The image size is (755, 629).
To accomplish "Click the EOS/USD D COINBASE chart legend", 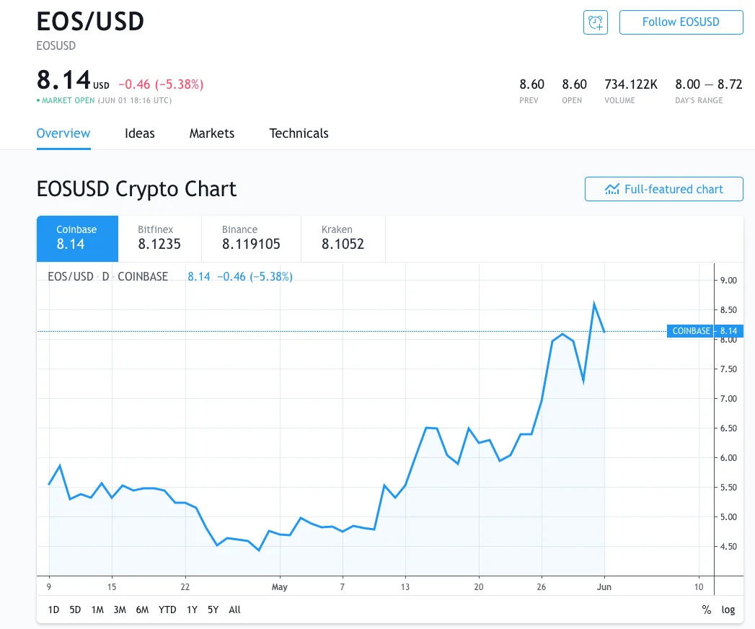I will click(108, 276).
